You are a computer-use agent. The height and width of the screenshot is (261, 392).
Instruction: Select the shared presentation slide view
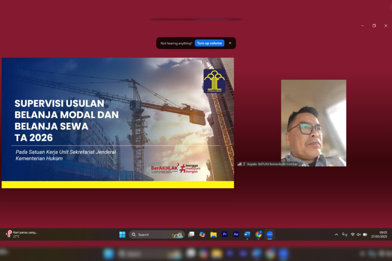coord(118,123)
